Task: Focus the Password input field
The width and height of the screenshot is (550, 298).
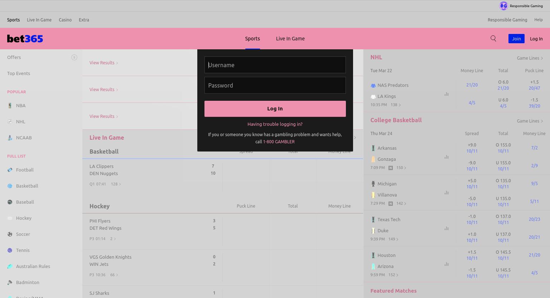Action: [275, 85]
